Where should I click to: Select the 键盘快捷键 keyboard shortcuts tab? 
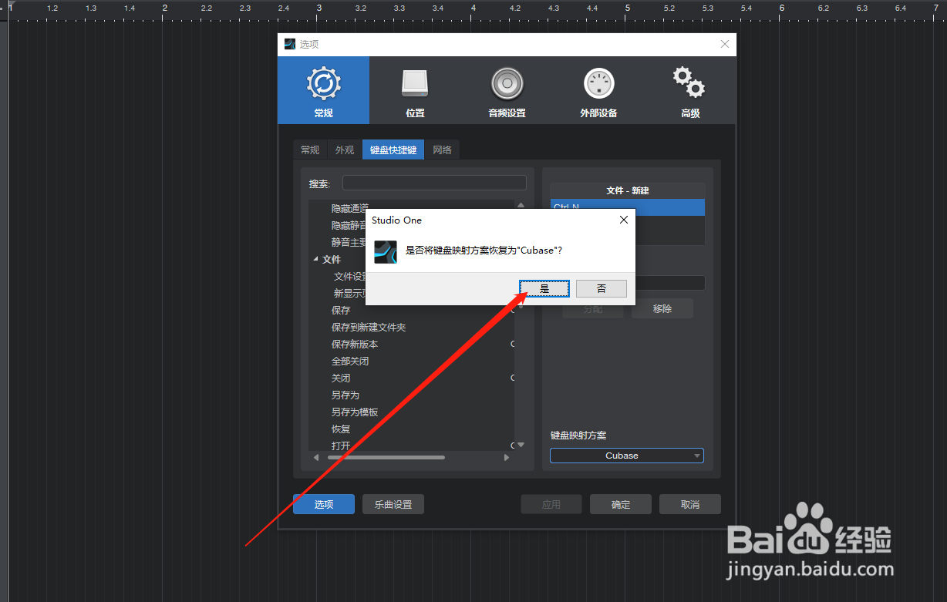393,150
